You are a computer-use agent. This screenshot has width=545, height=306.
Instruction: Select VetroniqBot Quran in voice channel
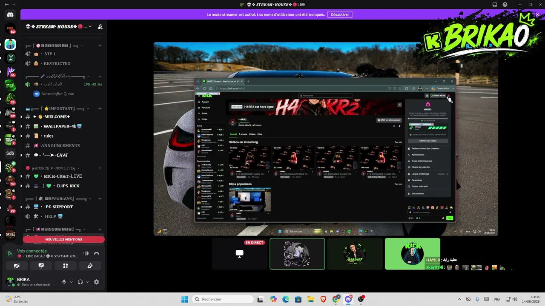point(54,94)
